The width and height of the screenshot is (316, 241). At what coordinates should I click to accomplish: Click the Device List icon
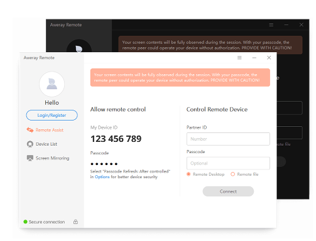[x=30, y=144]
